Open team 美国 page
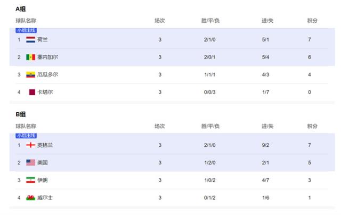Screen dimensions: 341x215 point(43,162)
